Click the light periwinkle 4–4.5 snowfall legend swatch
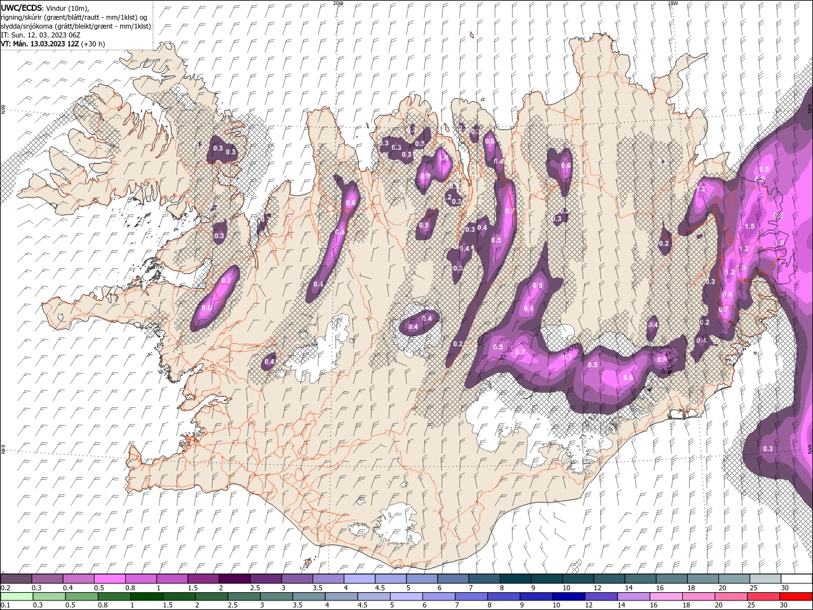The image size is (813, 610). 359,579
